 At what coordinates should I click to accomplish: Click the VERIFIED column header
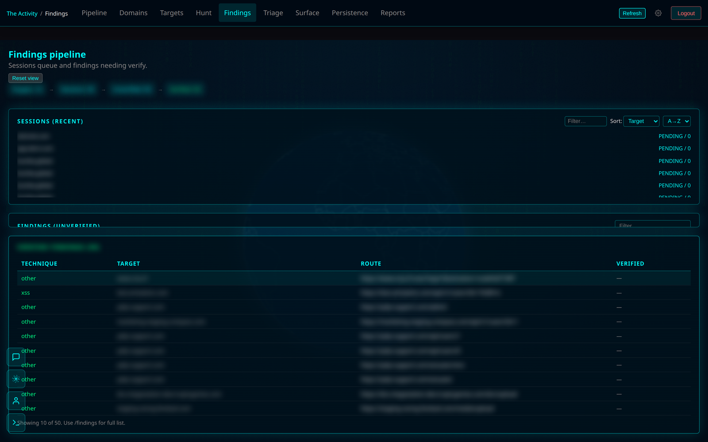tap(630, 263)
